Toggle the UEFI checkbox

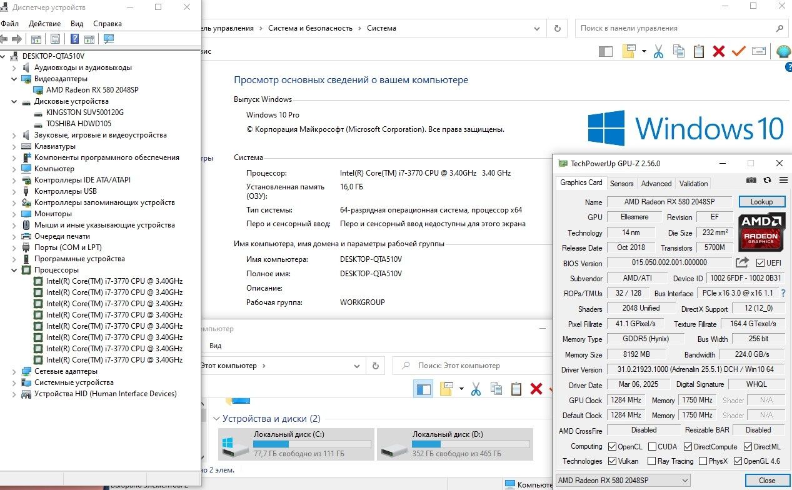[x=760, y=263]
